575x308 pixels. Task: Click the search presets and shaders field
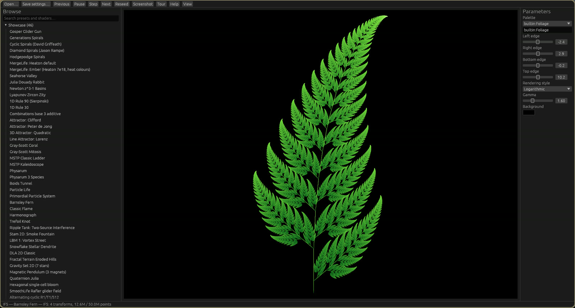(x=61, y=18)
